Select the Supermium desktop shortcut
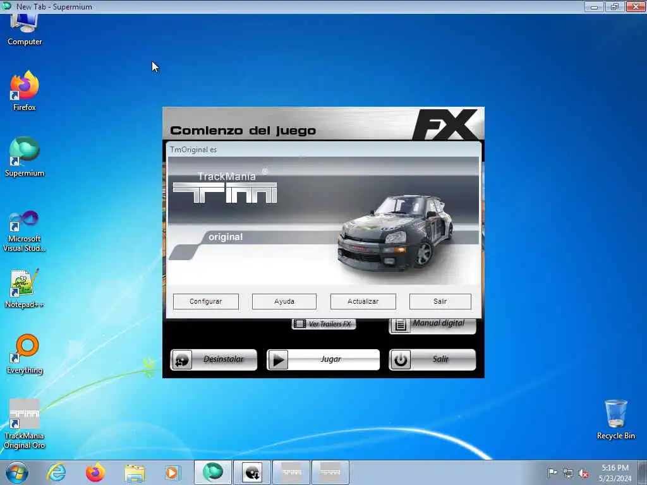The width and height of the screenshot is (647, 485). 25,157
